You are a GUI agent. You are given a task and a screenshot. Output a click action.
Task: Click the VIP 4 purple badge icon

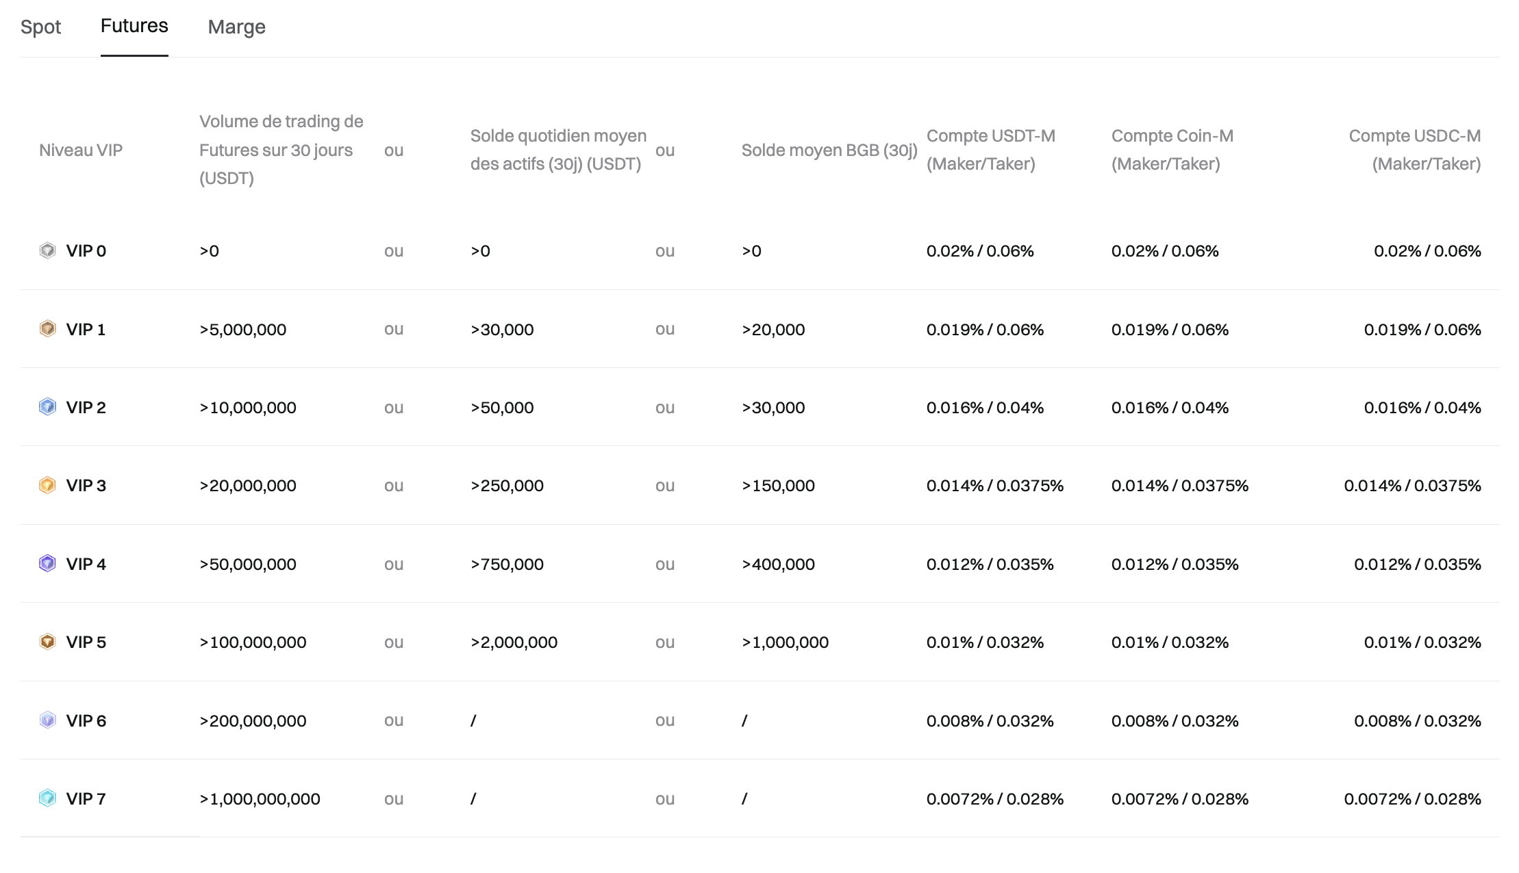pos(47,564)
